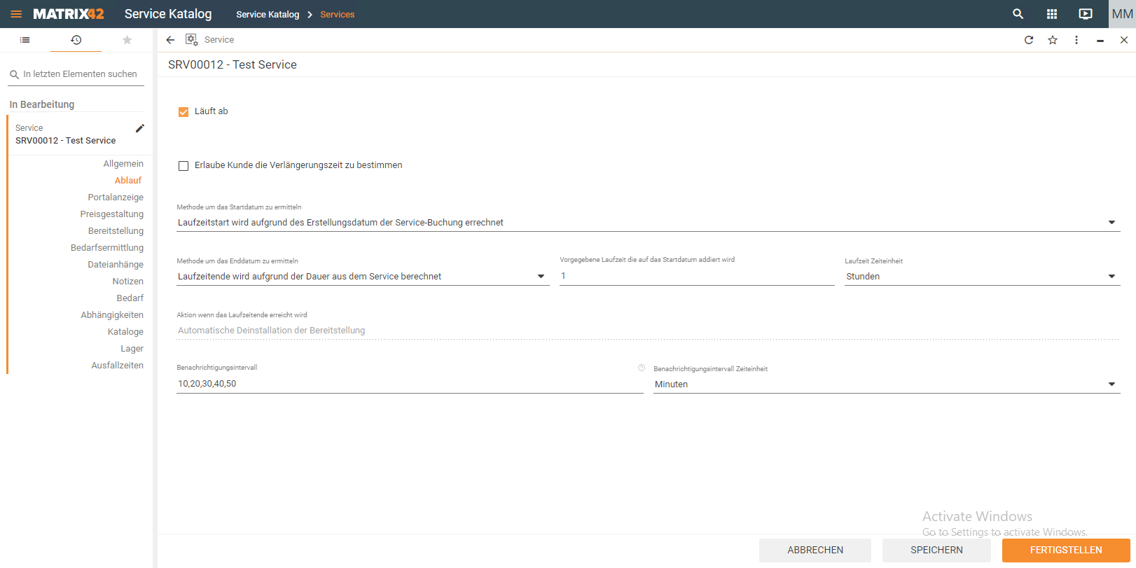Enable Erlaube Kunde die Verlängerungszeit checkbox
Screen dimensions: 1136x568
183,166
